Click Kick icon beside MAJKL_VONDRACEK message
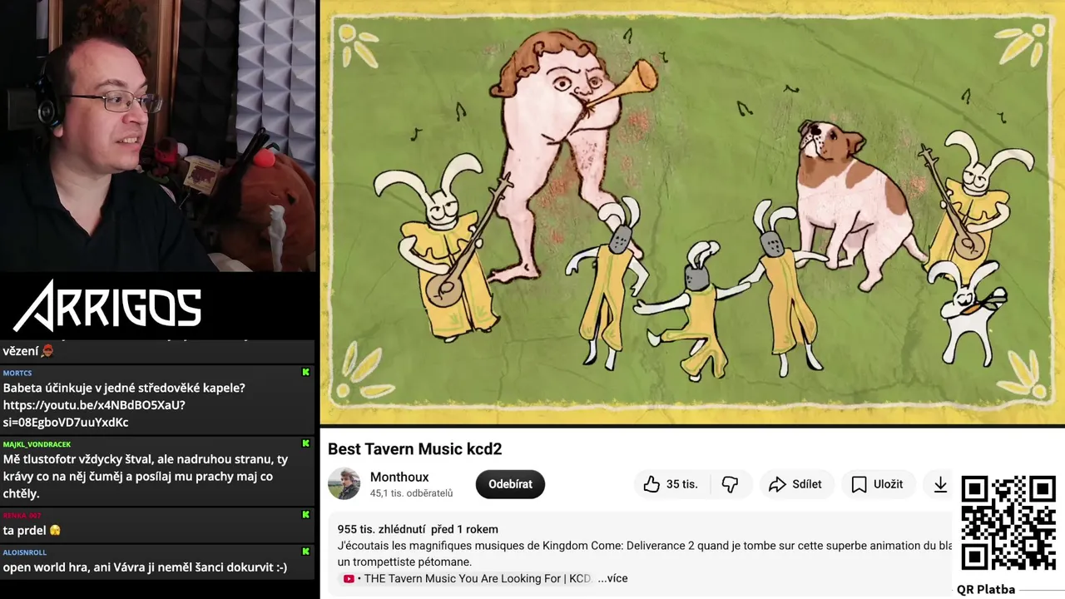 pos(306,444)
